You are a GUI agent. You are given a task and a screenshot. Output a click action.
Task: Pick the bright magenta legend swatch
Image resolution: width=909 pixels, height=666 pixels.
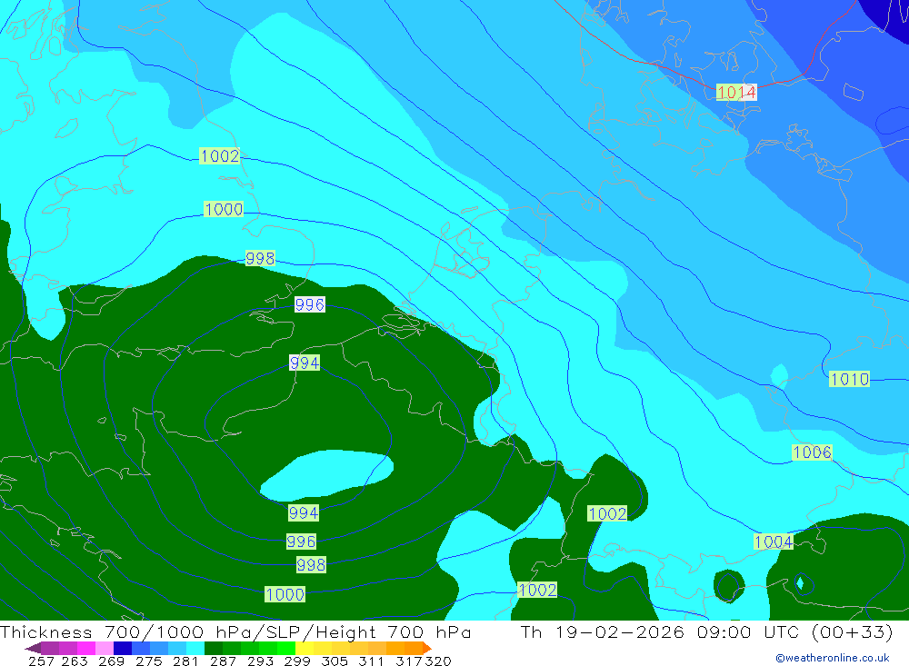tap(85, 648)
